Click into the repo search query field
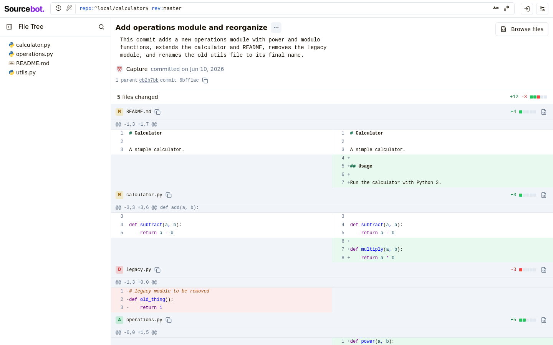Image resolution: width=553 pixels, height=345 pixels. tap(284, 8)
